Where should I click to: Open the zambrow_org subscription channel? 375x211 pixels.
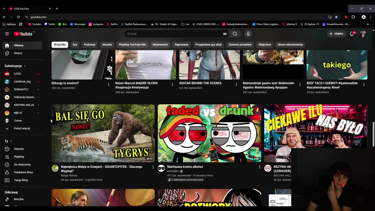click(22, 81)
